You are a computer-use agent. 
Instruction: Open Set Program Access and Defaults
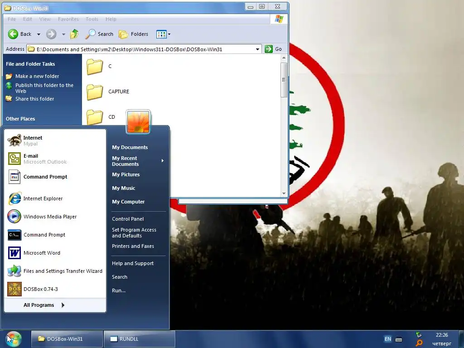pos(134,232)
